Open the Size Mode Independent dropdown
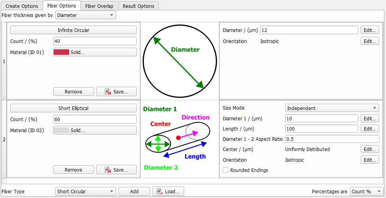The image size is (386, 198). pyautogui.click(x=332, y=108)
